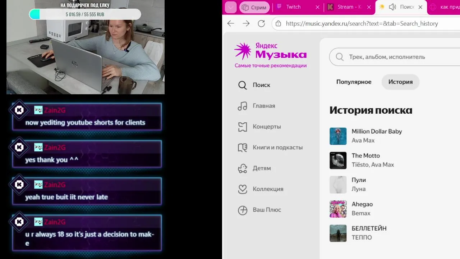Open the Стрим workspace button

[x=254, y=7]
